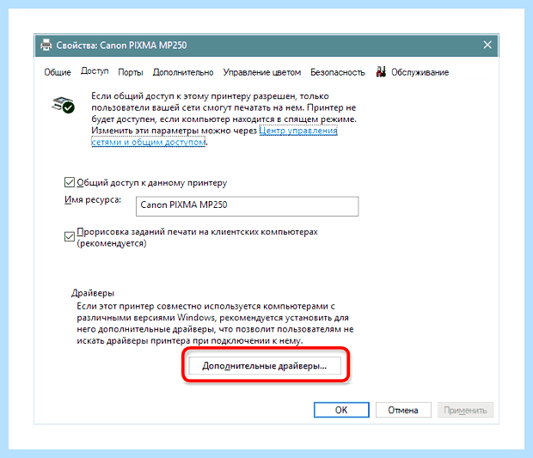The width and height of the screenshot is (533, 458).
Task: Select the Доступ tab
Action: point(95,71)
